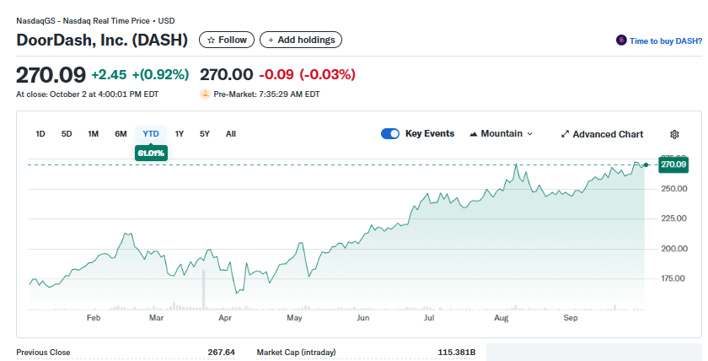Switch to the 1M range
Screen dimensions: 708x361
94,134
